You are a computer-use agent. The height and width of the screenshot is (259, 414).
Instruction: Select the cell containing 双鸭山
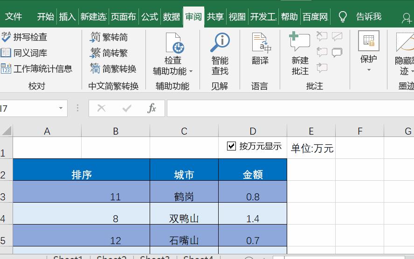point(184,214)
